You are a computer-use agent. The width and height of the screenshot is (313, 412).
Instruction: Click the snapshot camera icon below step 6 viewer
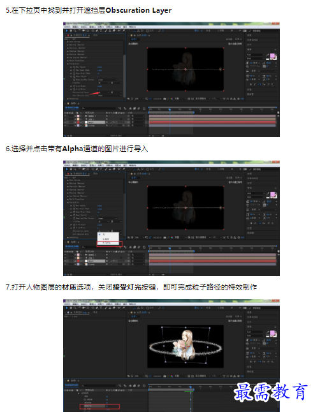pyautogui.click(x=164, y=237)
